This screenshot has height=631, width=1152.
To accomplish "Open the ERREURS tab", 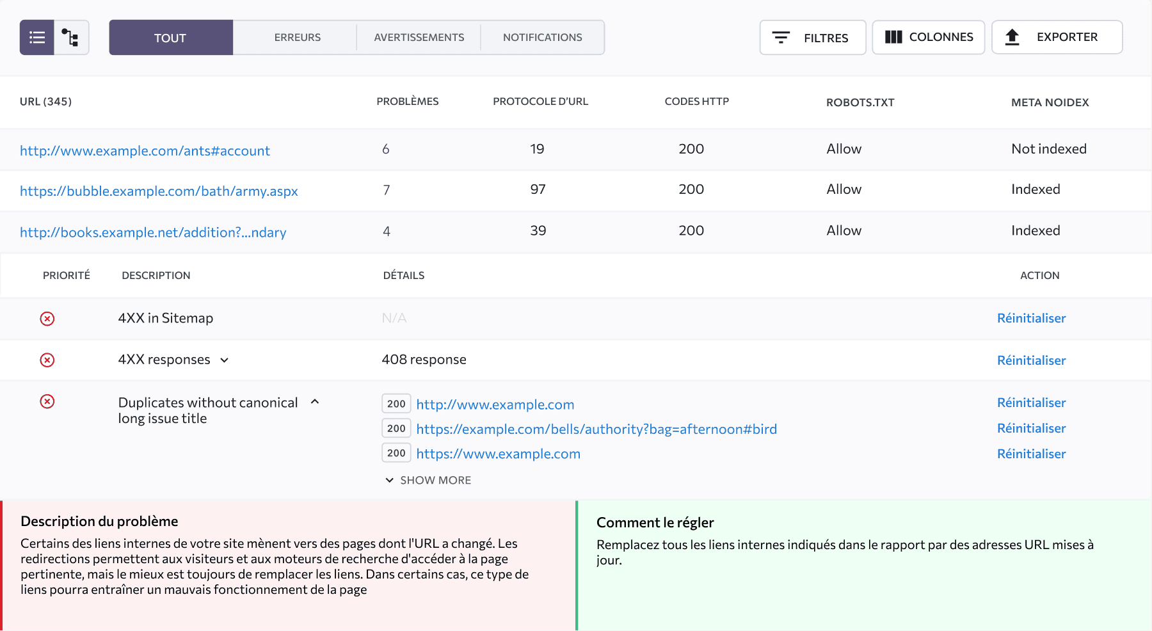I will [x=297, y=37].
